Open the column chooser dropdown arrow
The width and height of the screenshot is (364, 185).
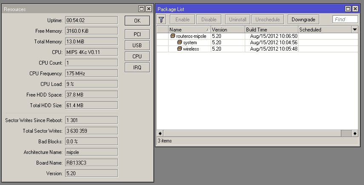tap(355, 29)
